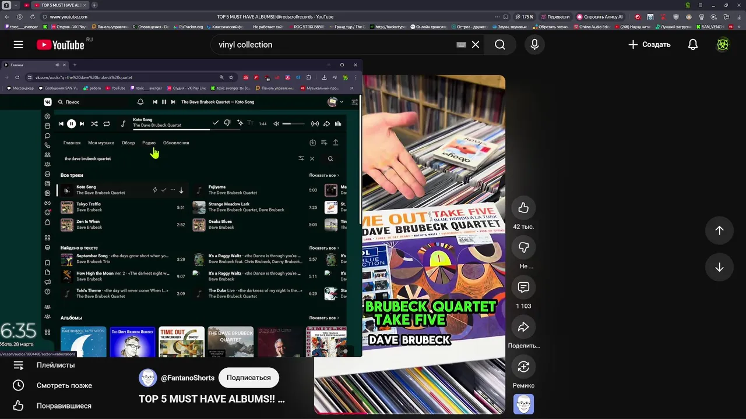Like the Short with thumbs up
Image resolution: width=746 pixels, height=419 pixels.
(x=523, y=208)
